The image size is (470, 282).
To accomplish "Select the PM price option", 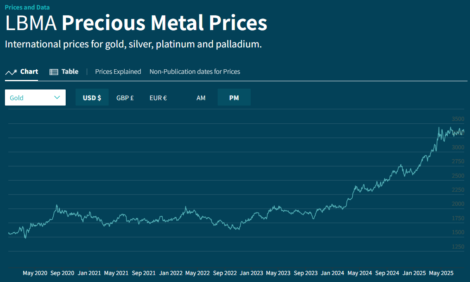I will pos(234,98).
